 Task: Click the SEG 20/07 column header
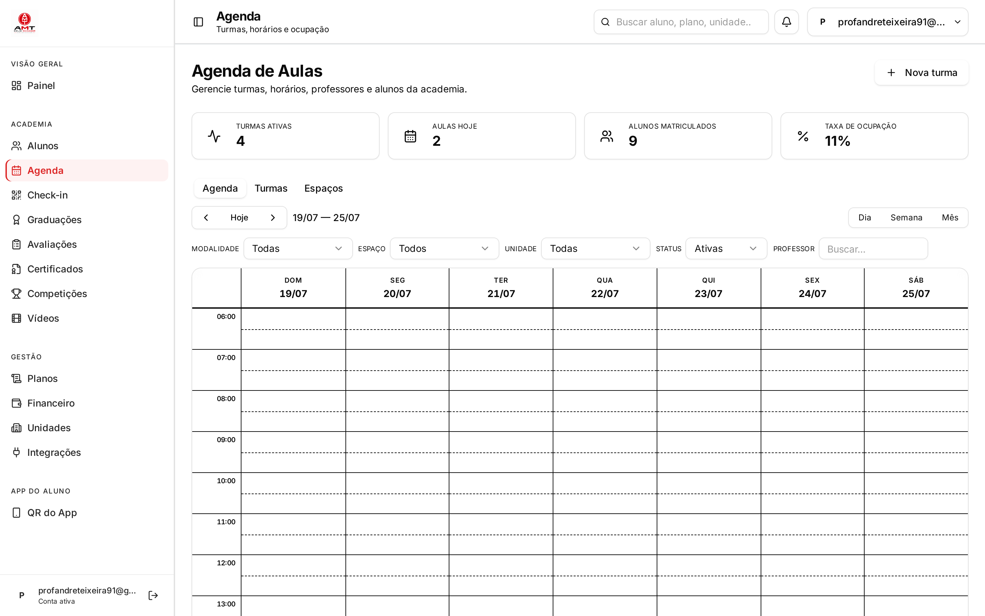397,287
